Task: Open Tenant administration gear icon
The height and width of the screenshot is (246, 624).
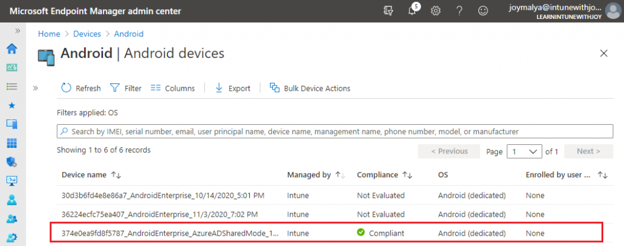Action: (12, 237)
